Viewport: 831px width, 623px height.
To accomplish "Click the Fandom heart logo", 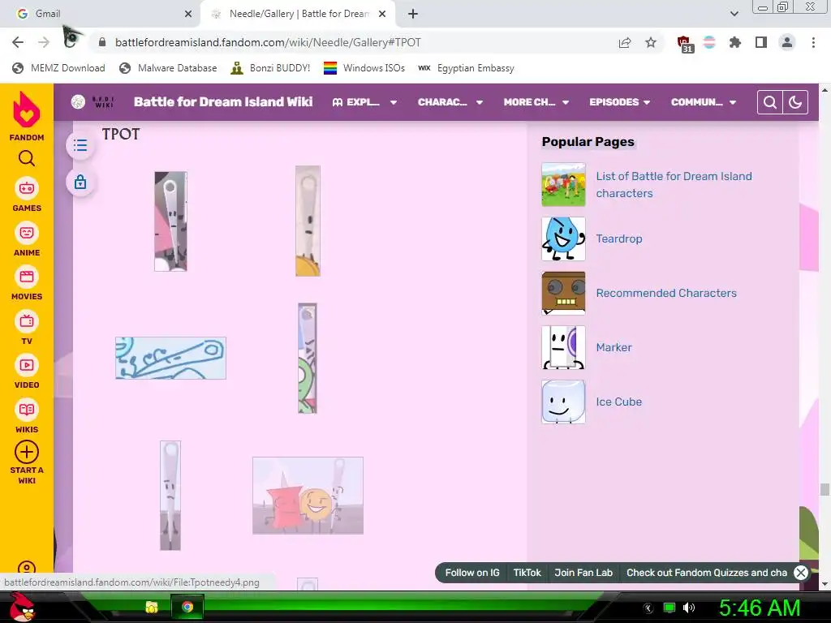I will (x=27, y=110).
